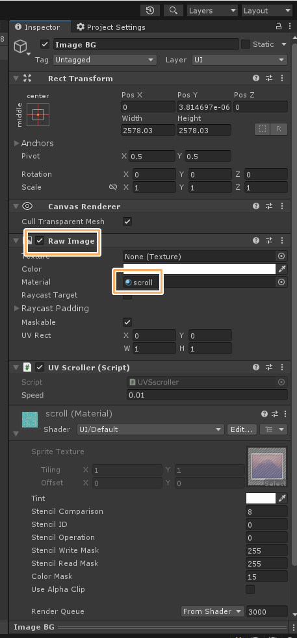Open the Inspector tab options menu

pos(290,27)
